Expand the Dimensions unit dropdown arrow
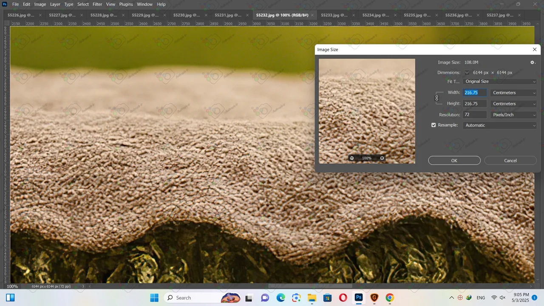Screen dimensions: 544x306 (x=467, y=73)
